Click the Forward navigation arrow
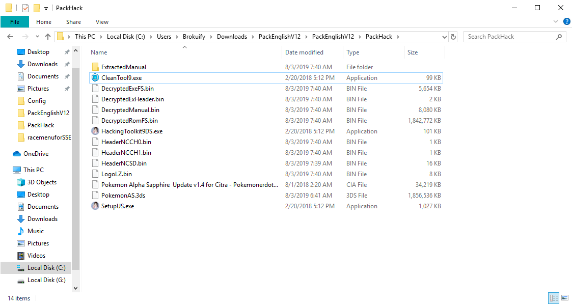 pyautogui.click(x=25, y=37)
